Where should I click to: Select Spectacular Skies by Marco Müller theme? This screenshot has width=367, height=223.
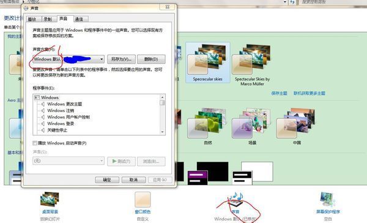[x=252, y=65]
